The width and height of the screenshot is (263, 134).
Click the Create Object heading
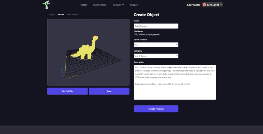coord(146,15)
